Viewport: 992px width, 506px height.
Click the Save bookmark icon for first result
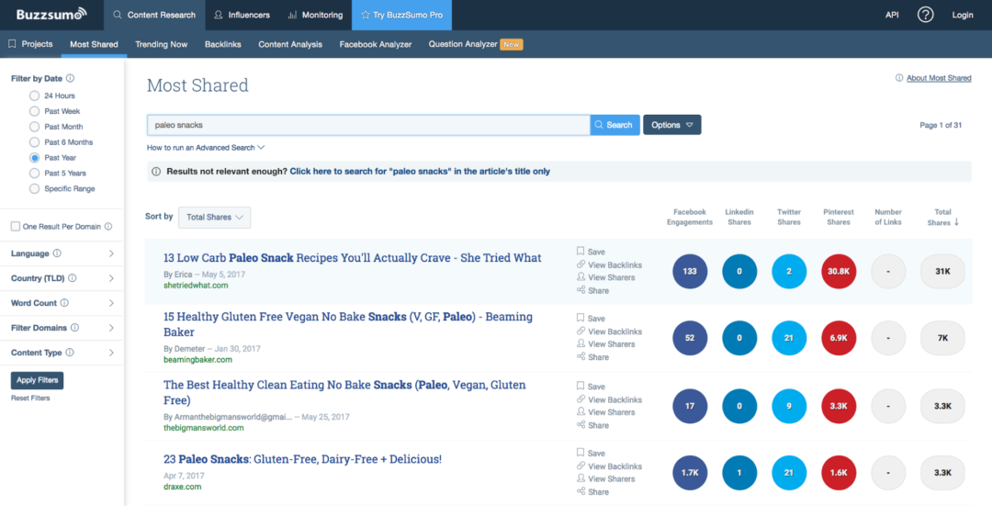click(581, 251)
